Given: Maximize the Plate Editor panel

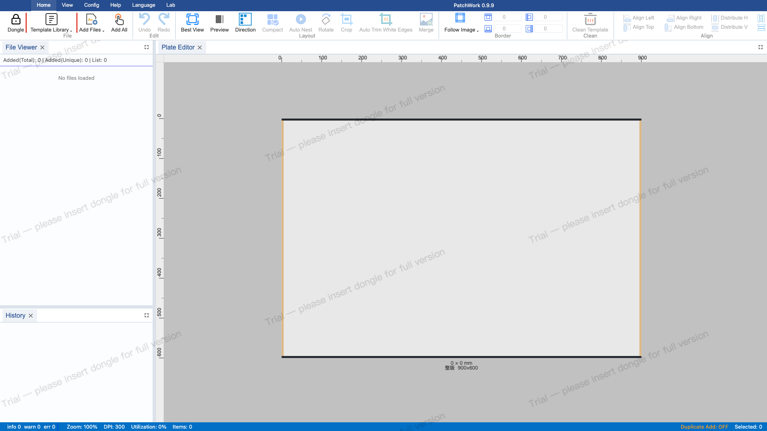Looking at the screenshot, I should tap(761, 47).
